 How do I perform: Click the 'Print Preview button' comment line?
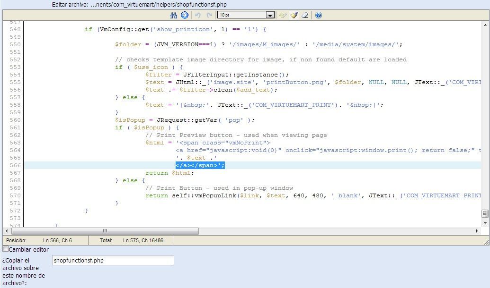point(236,136)
